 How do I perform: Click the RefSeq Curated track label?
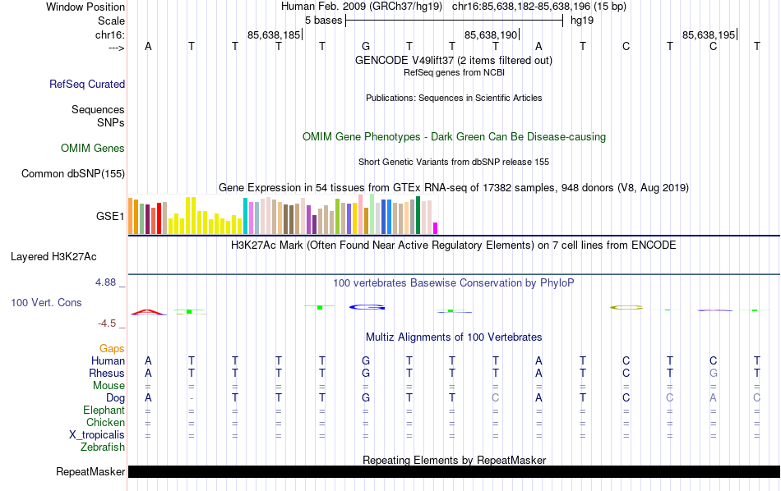(87, 84)
